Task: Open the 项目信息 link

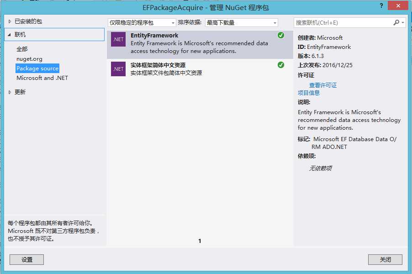Action: click(x=309, y=93)
